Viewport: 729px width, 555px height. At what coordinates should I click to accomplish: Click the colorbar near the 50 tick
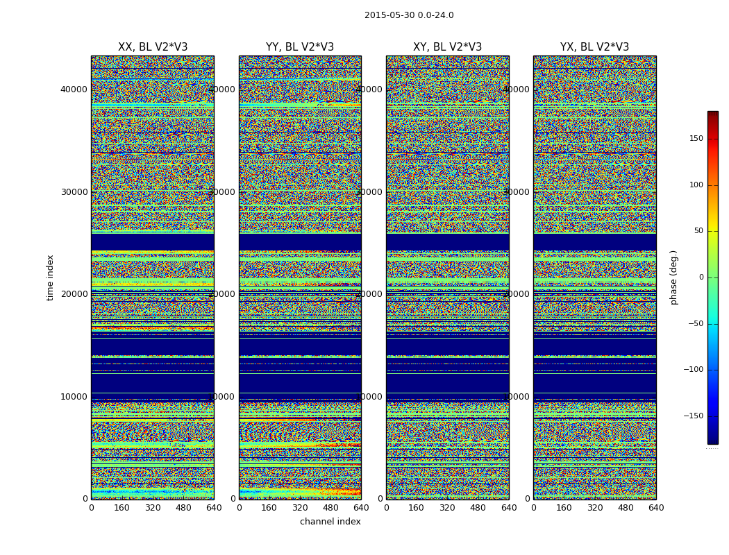click(x=713, y=231)
